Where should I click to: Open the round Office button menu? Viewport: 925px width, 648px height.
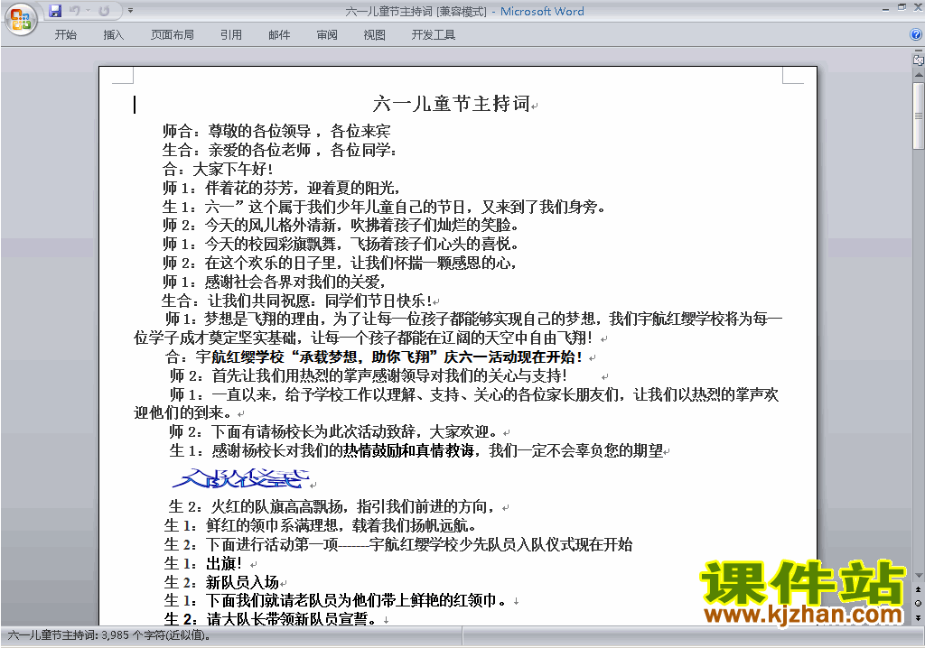click(x=20, y=18)
